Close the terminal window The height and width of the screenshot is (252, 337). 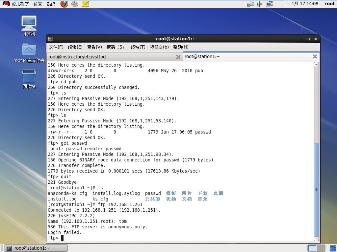(x=316, y=39)
